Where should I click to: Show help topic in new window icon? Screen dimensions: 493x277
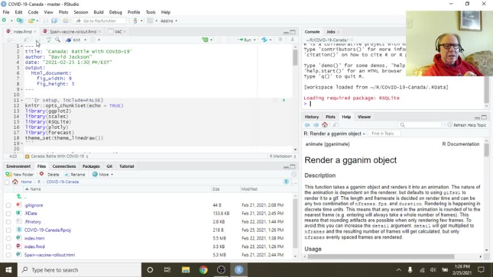(x=336, y=125)
